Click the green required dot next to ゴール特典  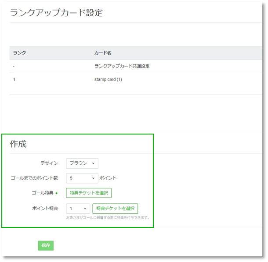pos(57,193)
